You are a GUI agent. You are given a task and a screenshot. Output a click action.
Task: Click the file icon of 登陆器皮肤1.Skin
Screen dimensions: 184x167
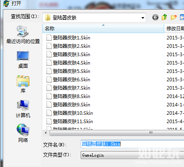coord(49,37)
